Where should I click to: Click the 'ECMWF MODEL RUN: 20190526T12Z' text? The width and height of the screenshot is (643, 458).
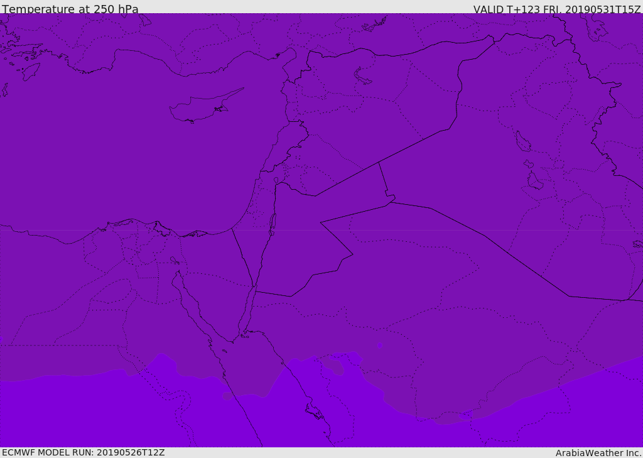tap(84, 452)
